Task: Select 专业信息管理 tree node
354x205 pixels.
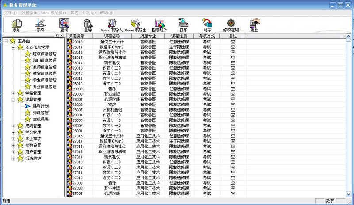Action: click(45, 87)
